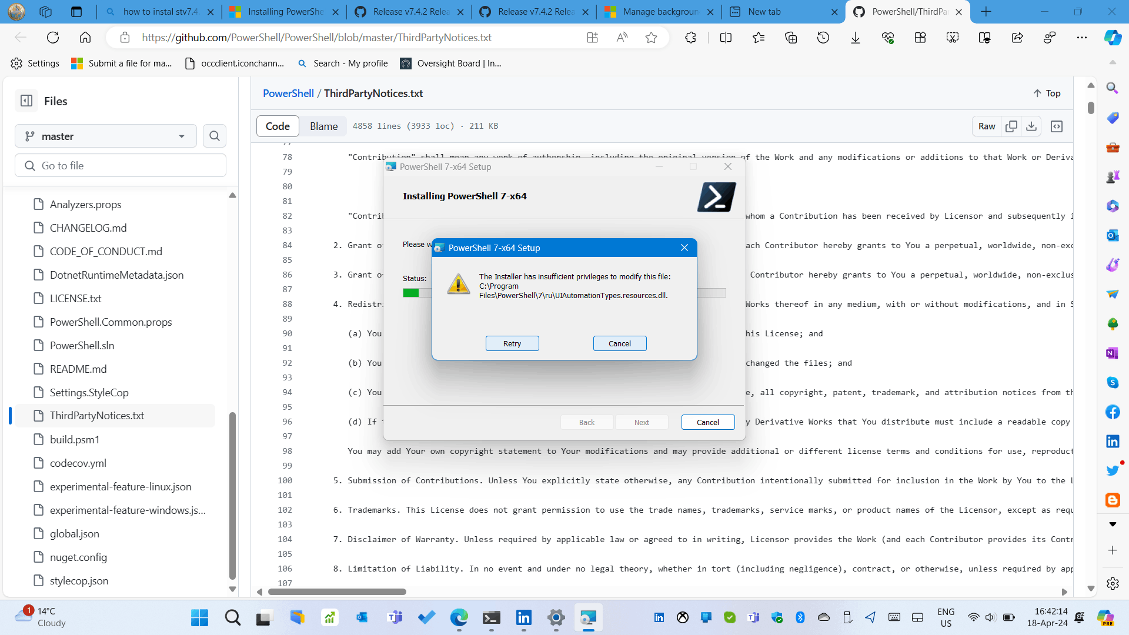Add this page to favorites star
1129x635 pixels.
pos(651,38)
